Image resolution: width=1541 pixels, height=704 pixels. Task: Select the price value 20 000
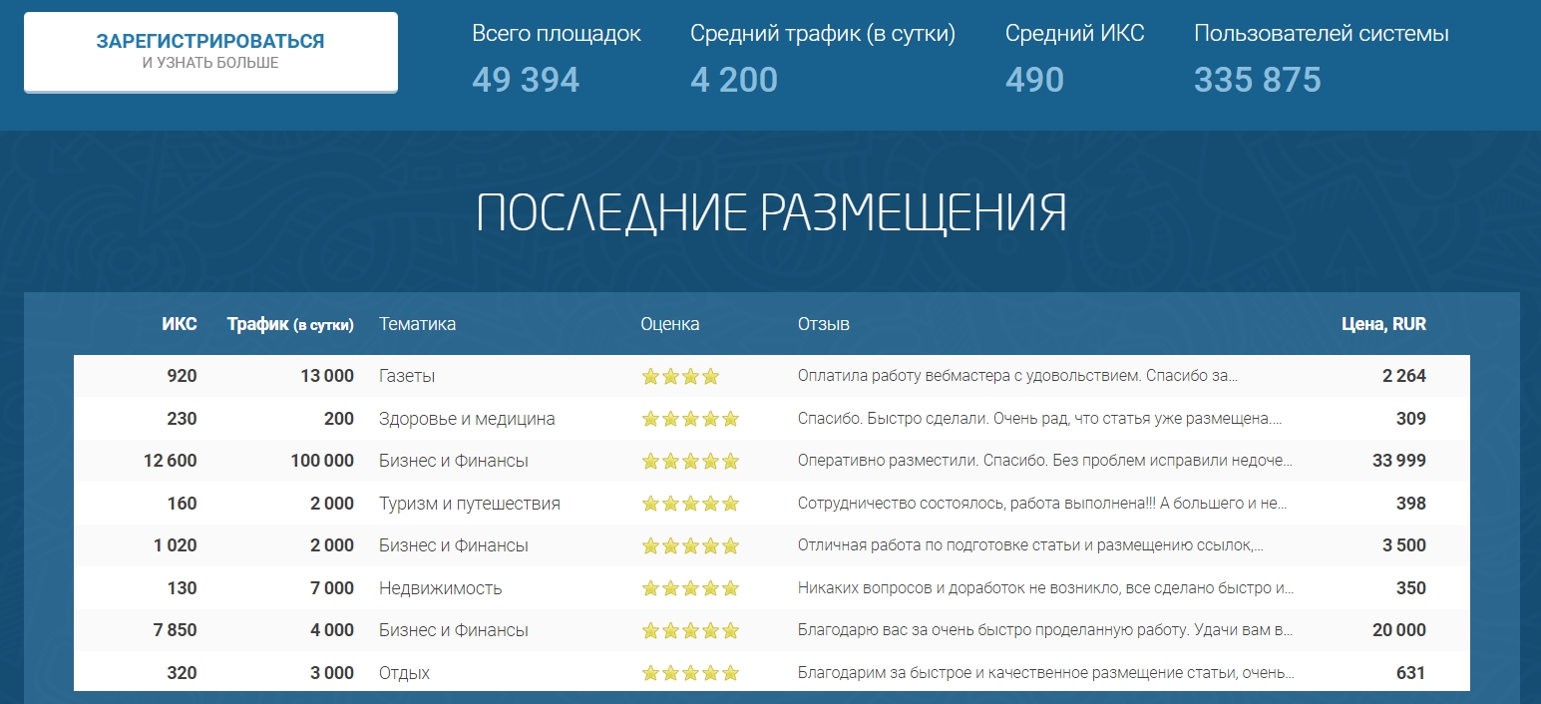coord(1399,630)
